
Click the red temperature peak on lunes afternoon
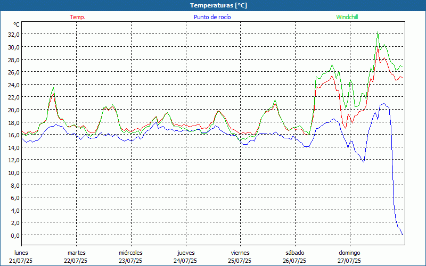(x=54, y=94)
